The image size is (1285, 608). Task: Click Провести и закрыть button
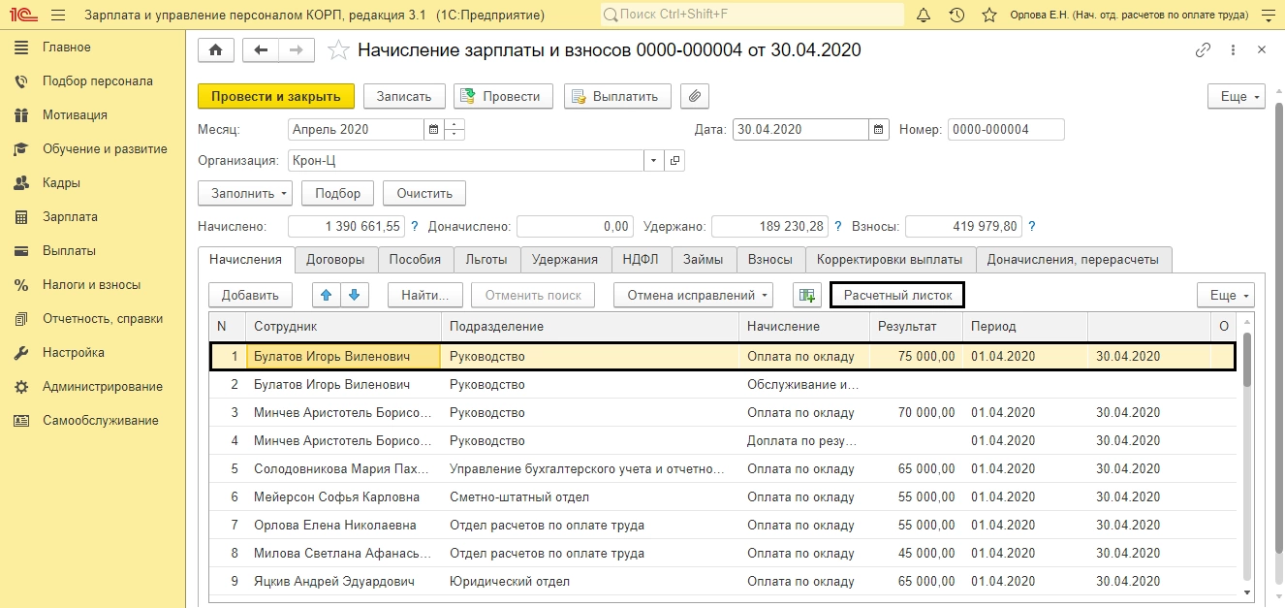point(276,96)
